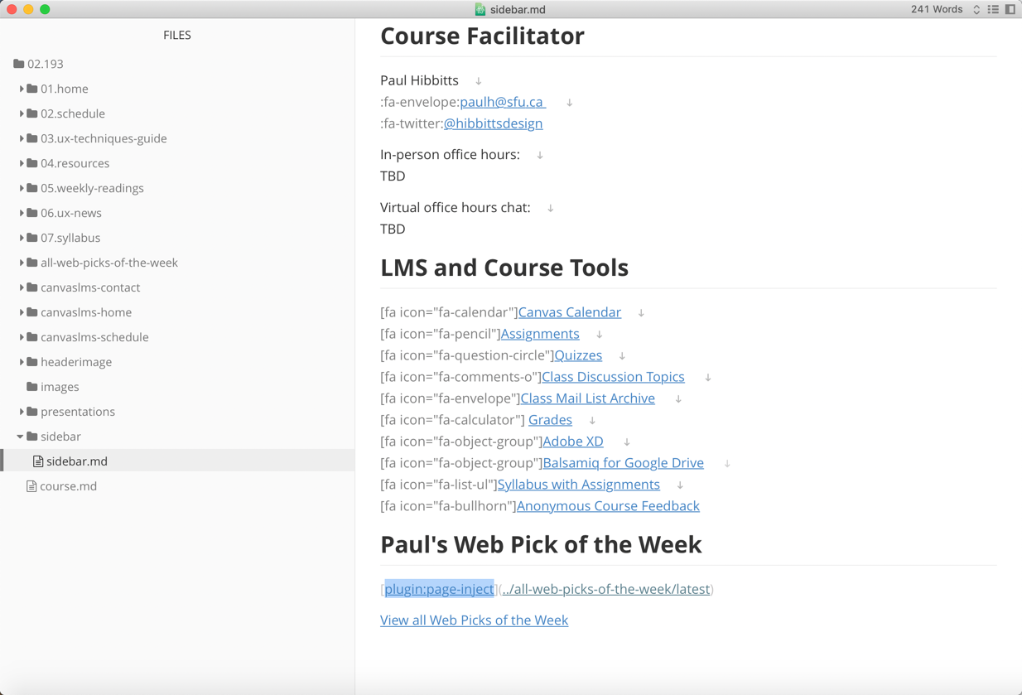The height and width of the screenshot is (695, 1022).
Task: Click the images folder icon
Action: click(32, 387)
